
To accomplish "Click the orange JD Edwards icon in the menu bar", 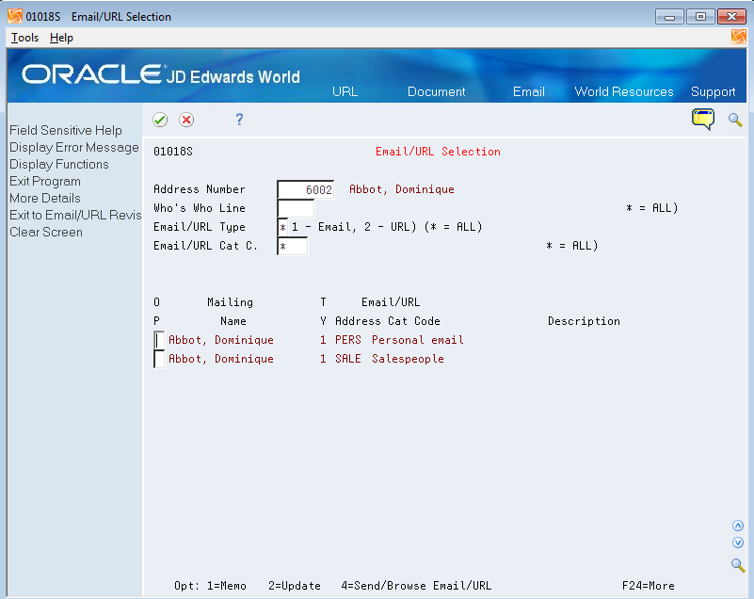I will (738, 37).
